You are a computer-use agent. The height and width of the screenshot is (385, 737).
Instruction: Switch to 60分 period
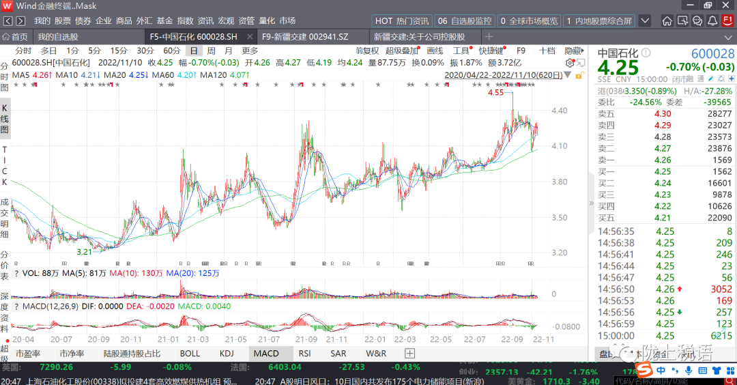click(171, 51)
